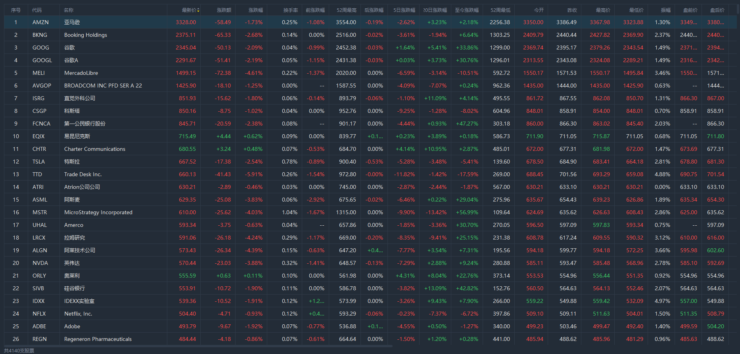This screenshot has width=740, height=354.
Task: Click the sort arrow icon beside 最新价
Action: tap(198, 10)
